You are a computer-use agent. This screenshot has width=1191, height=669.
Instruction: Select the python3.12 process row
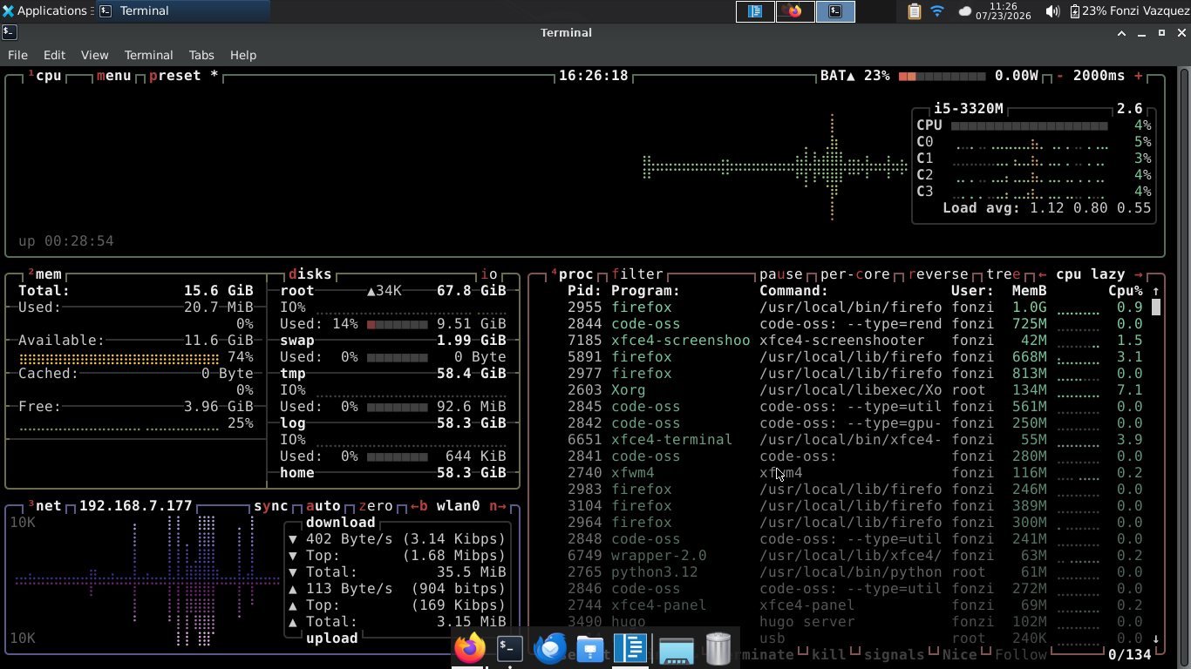[x=841, y=572]
